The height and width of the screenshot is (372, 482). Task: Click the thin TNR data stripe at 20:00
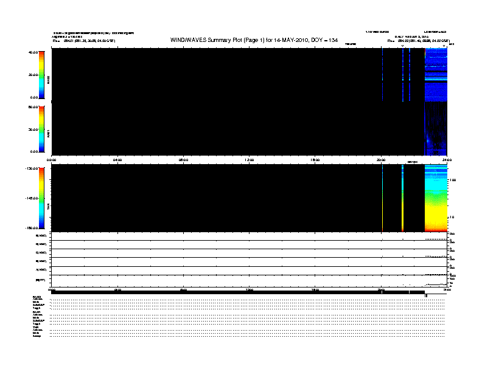point(382,198)
